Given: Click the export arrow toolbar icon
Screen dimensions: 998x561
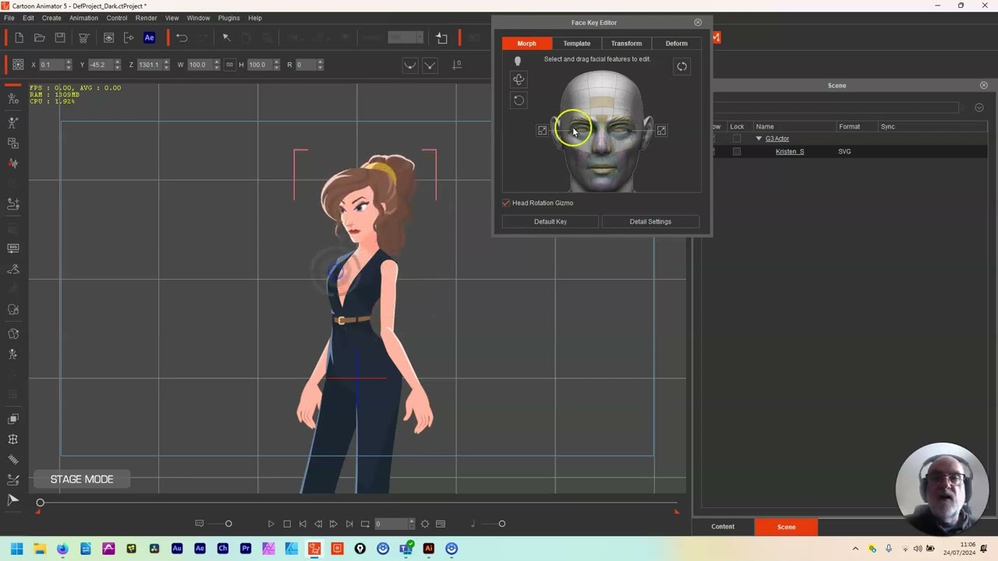Looking at the screenshot, I should tap(129, 37).
